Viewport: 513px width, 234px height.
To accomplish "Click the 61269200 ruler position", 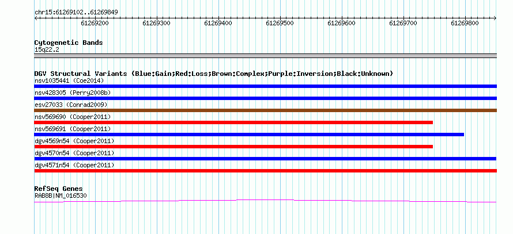I will coord(95,23).
